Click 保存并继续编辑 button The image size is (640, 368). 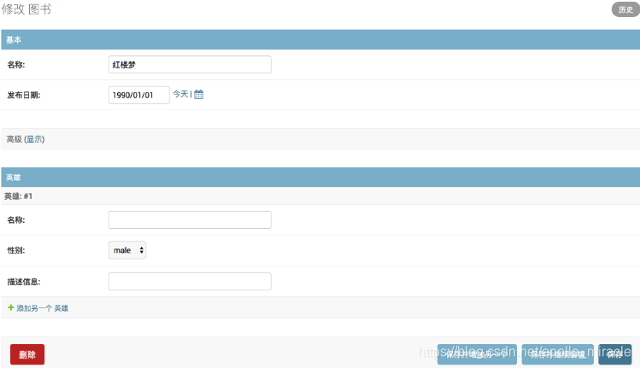558,354
